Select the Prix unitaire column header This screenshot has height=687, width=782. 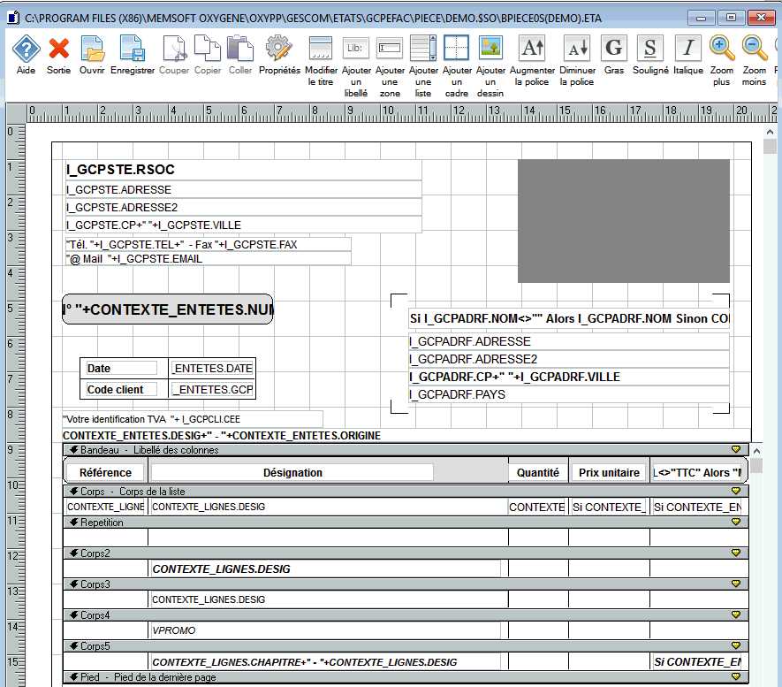(609, 472)
